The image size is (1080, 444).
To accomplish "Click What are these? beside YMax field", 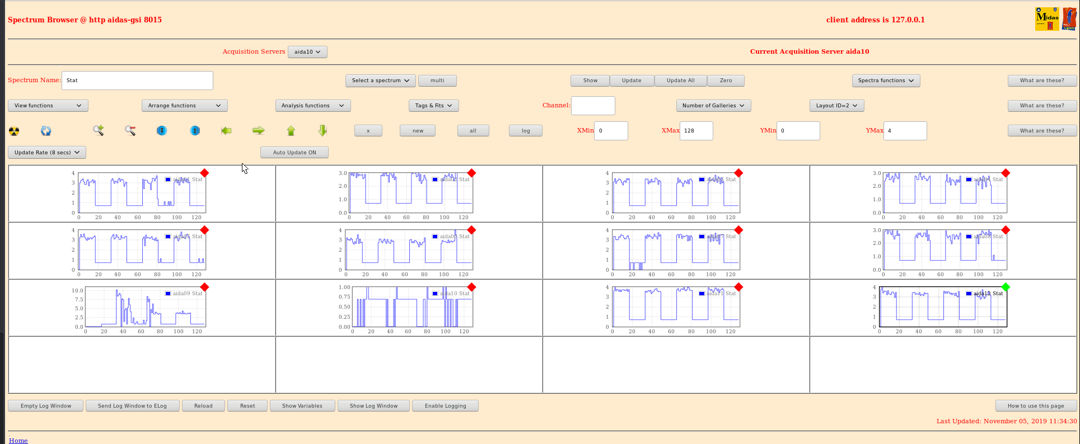I will [1042, 130].
